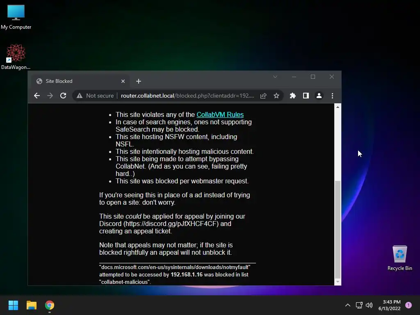Screen dimensions: 420x315
Task: Show hidden tray icons chevron
Action: 348,305
